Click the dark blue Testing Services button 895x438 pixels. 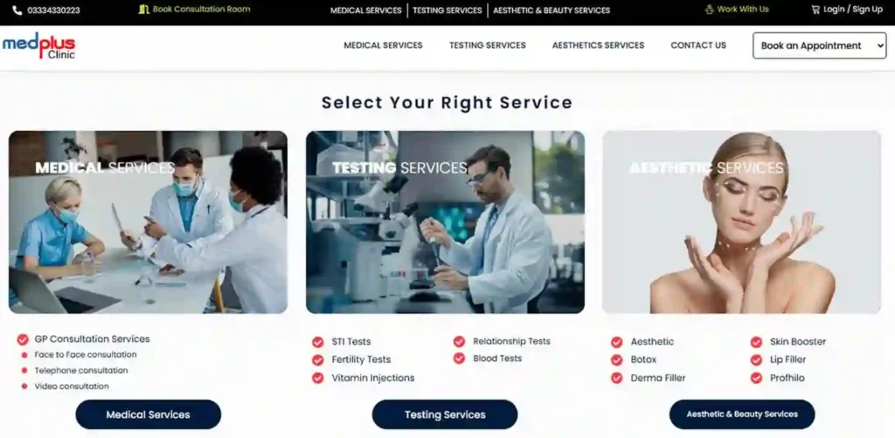[x=445, y=414]
